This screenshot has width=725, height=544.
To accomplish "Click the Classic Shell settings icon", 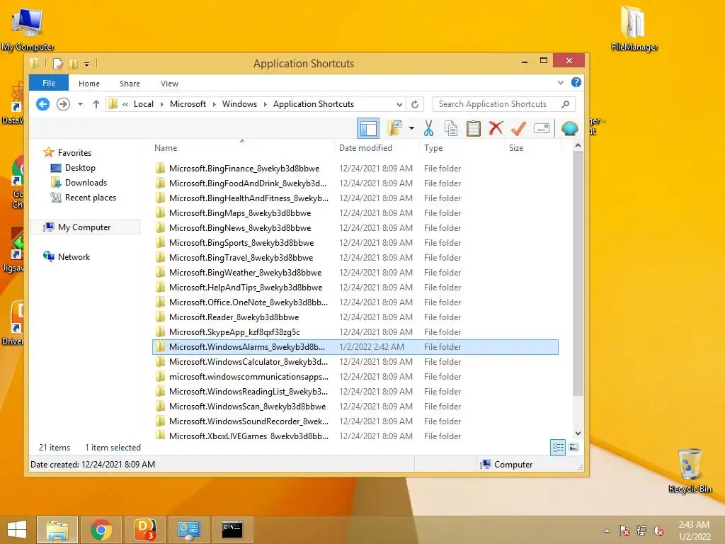I will click(570, 128).
